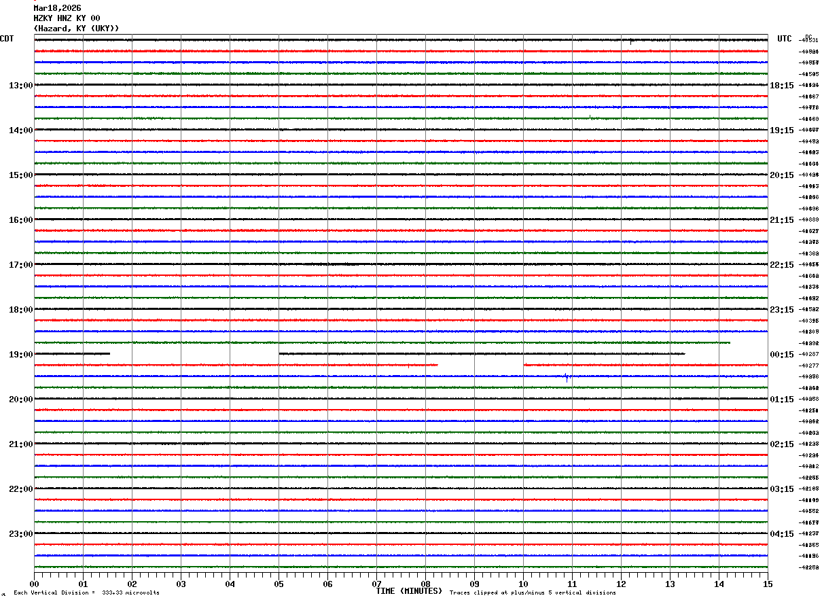Click the TIME (MINUTES) axis title
This screenshot has width=822, height=602.
point(409,591)
